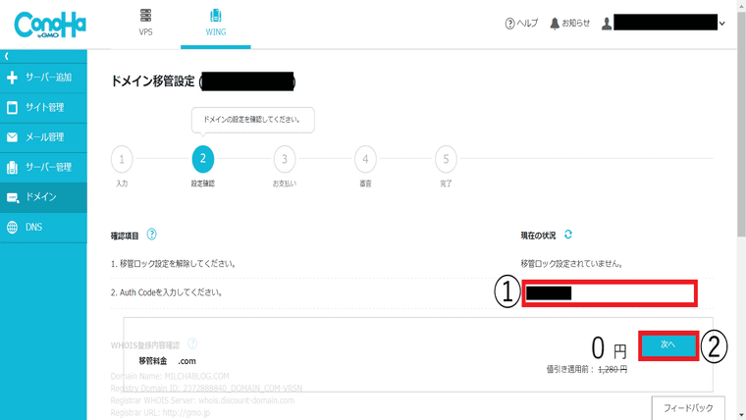Click step 4 審査 circle

click(x=365, y=159)
